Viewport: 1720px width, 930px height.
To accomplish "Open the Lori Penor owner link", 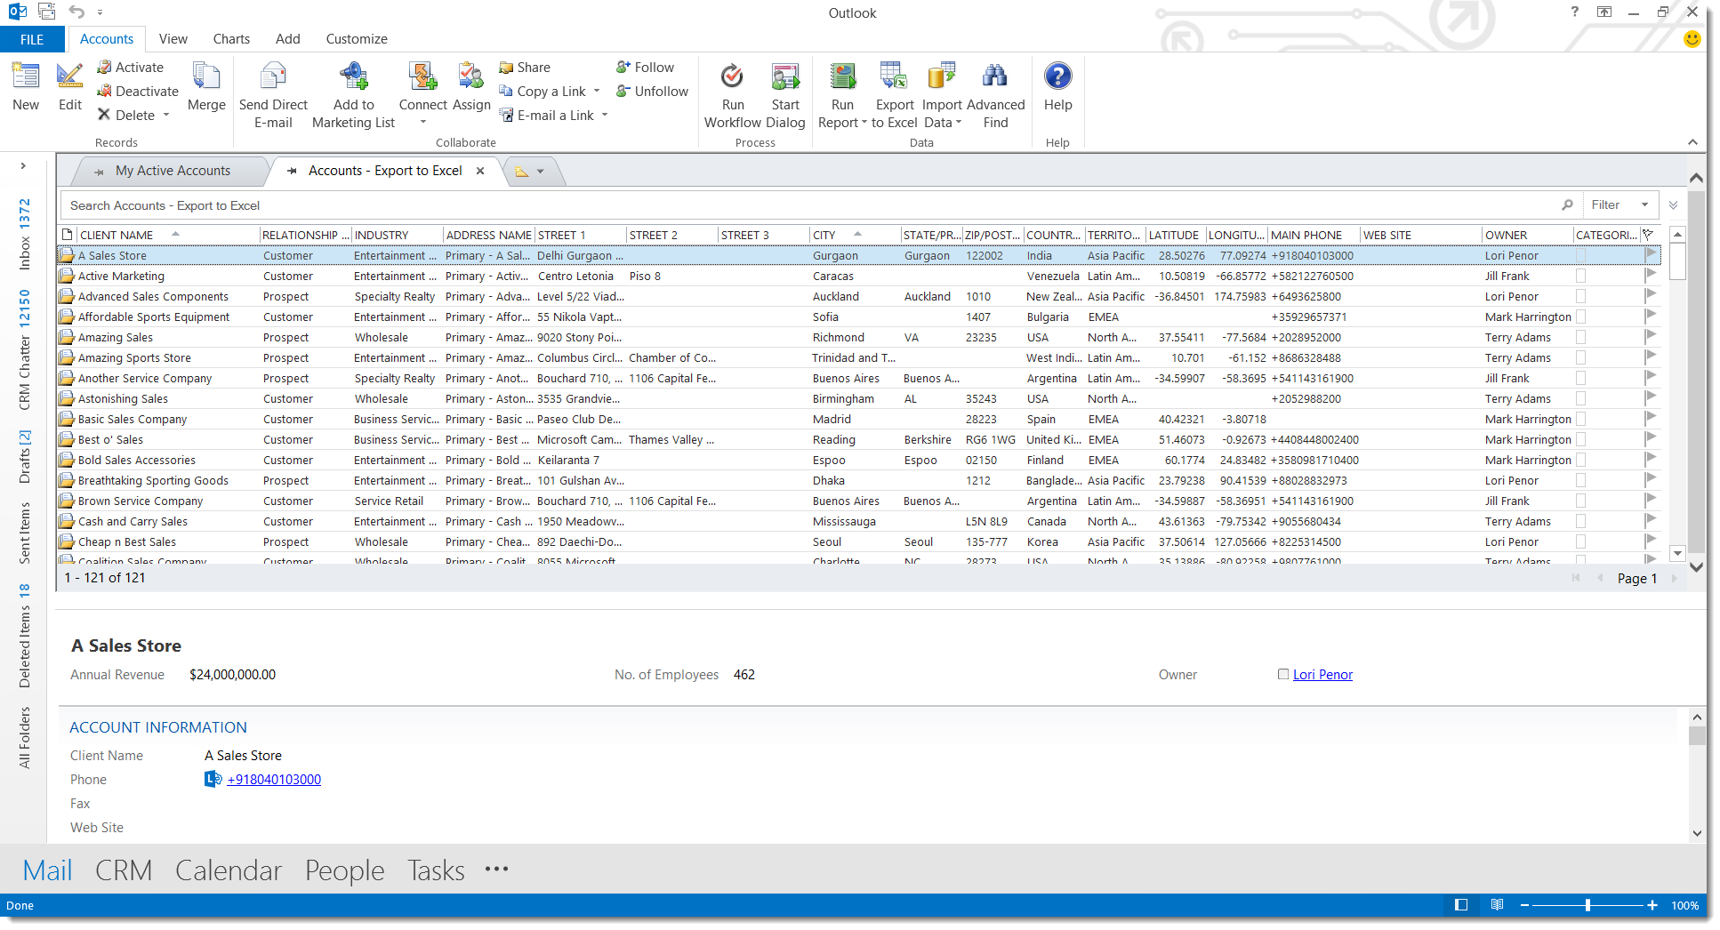I will (x=1322, y=675).
